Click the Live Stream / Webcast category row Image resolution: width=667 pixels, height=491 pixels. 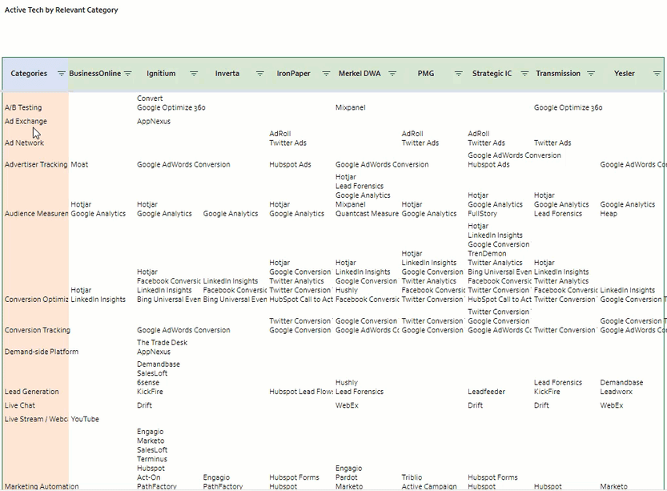pyautogui.click(x=36, y=419)
